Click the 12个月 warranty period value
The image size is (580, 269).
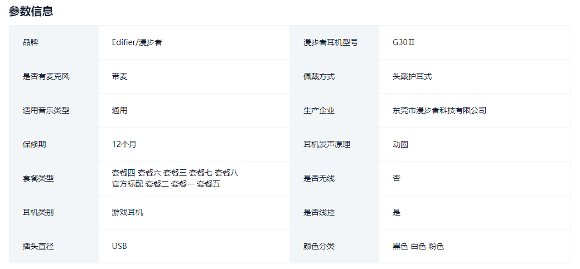point(124,144)
